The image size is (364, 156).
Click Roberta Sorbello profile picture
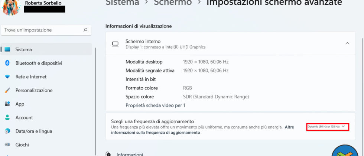click(x=11, y=7)
